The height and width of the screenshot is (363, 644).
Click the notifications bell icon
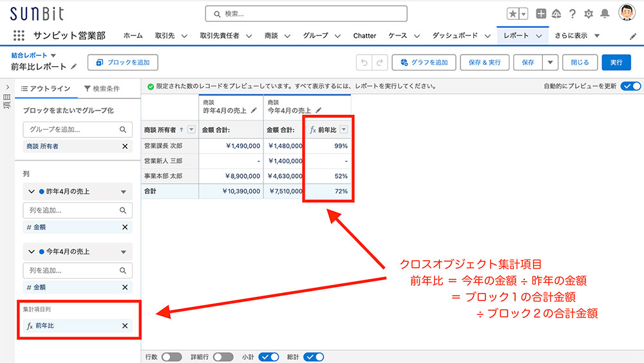click(604, 13)
